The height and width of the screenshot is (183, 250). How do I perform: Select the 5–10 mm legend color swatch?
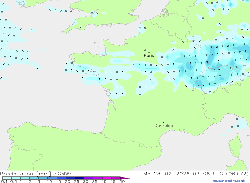pos(43,178)
